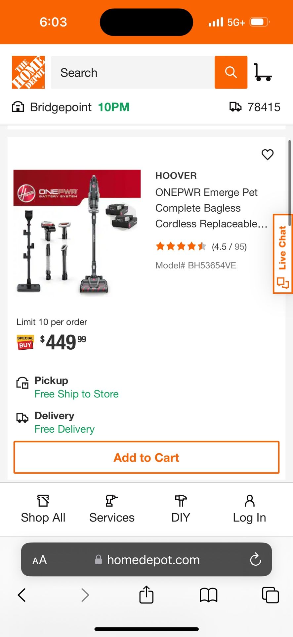
Task: Tap the Search input field
Action: point(133,72)
